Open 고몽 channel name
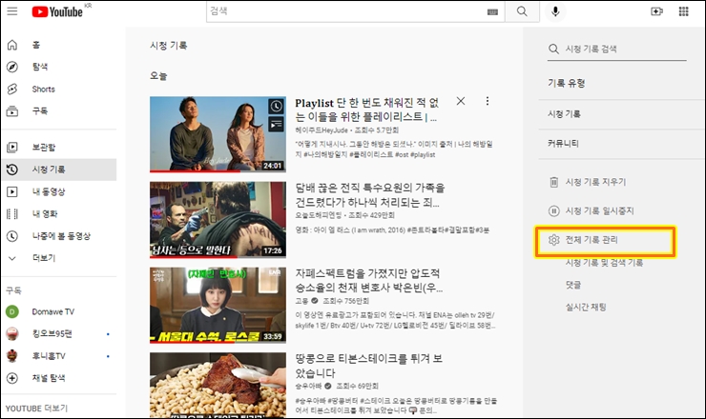 pyautogui.click(x=301, y=301)
